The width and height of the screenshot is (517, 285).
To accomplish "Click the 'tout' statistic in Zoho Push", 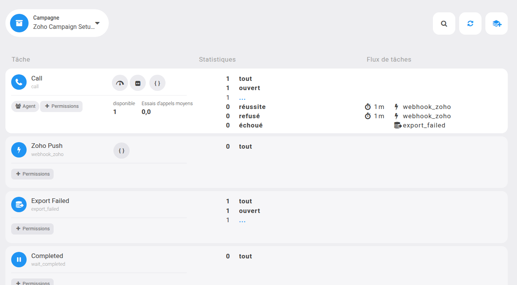I will click(245, 146).
